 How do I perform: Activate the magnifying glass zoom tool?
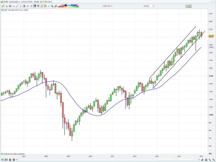[x=52, y=6]
